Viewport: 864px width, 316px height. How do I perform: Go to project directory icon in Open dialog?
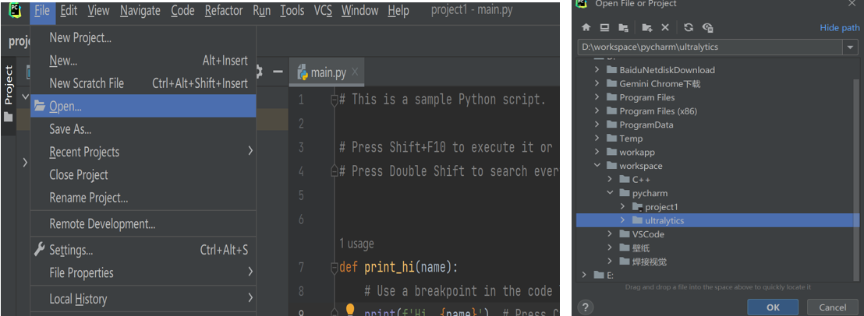pyautogui.click(x=623, y=27)
